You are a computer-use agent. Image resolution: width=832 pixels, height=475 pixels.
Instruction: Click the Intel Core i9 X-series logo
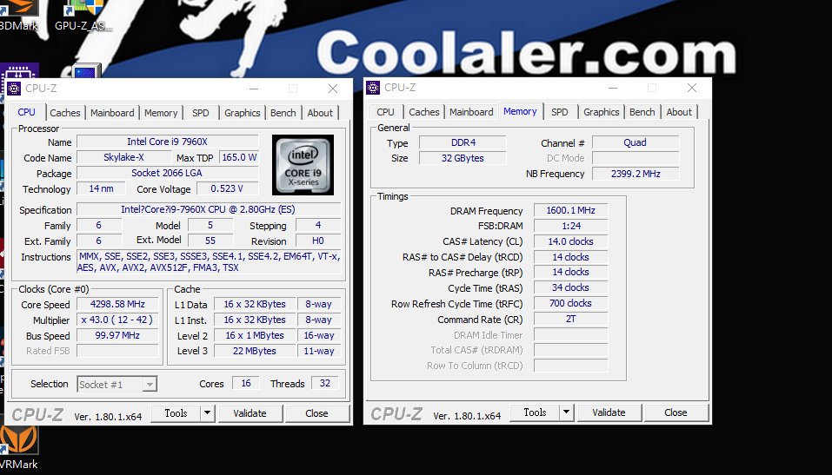click(303, 164)
